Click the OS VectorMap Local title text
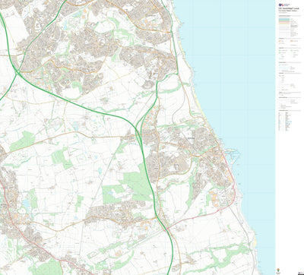304x275 pixels. (289, 9)
